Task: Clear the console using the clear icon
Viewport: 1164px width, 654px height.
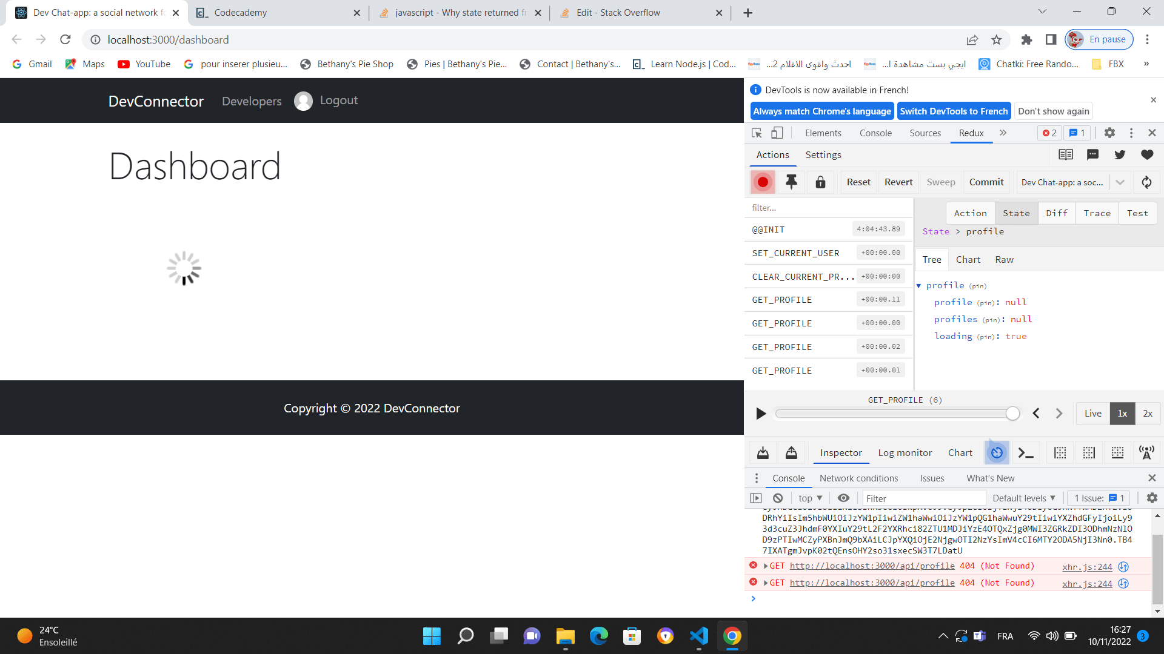Action: click(x=778, y=498)
